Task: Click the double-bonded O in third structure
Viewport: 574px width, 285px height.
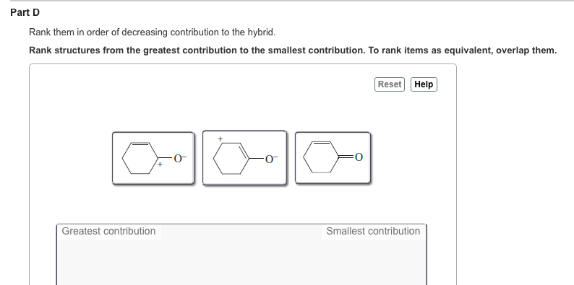Action: 359,157
